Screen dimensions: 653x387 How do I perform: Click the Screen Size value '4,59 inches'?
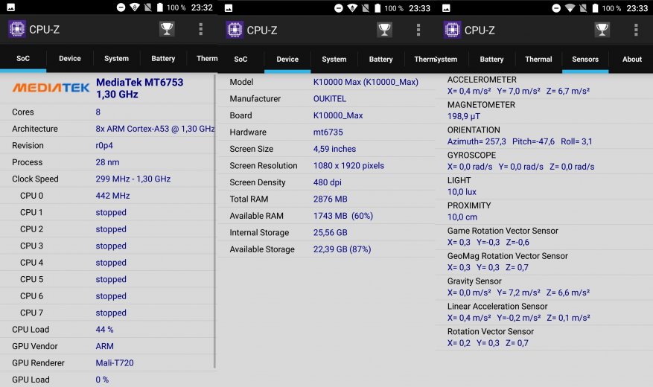(x=334, y=149)
